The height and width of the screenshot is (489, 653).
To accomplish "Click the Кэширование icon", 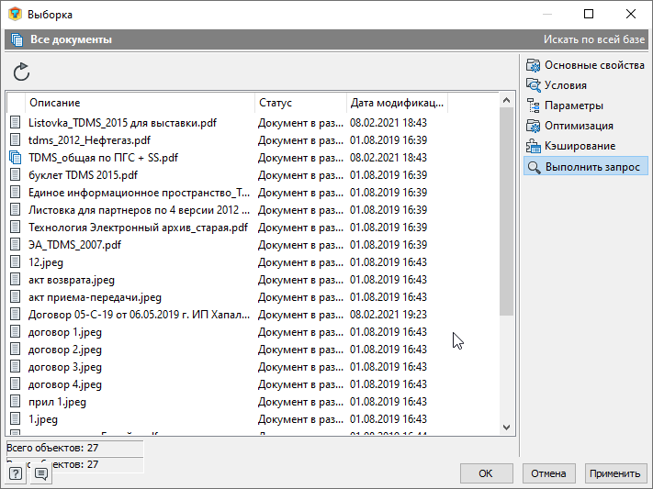I will (x=533, y=147).
